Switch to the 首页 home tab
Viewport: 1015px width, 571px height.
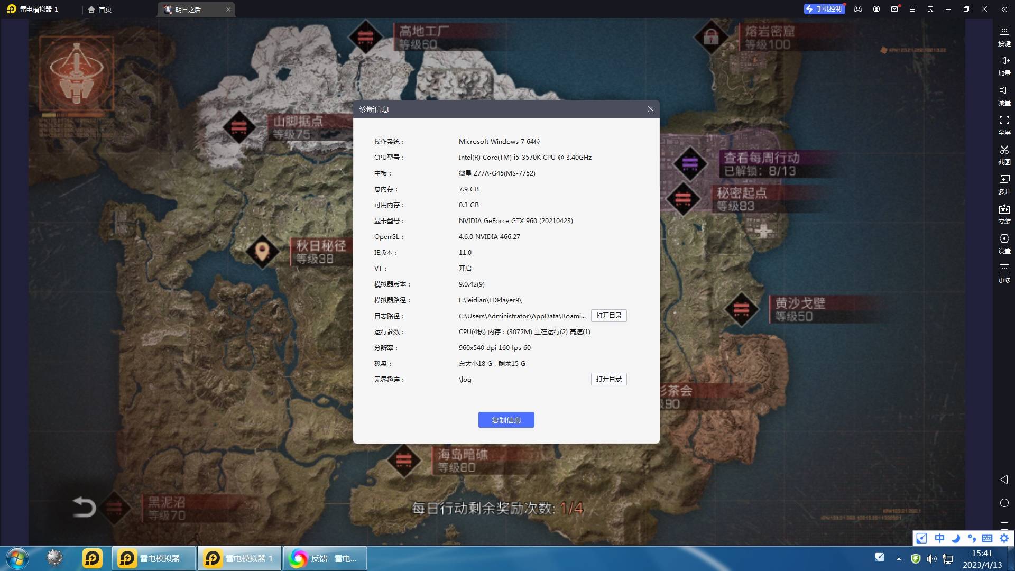pyautogui.click(x=100, y=10)
